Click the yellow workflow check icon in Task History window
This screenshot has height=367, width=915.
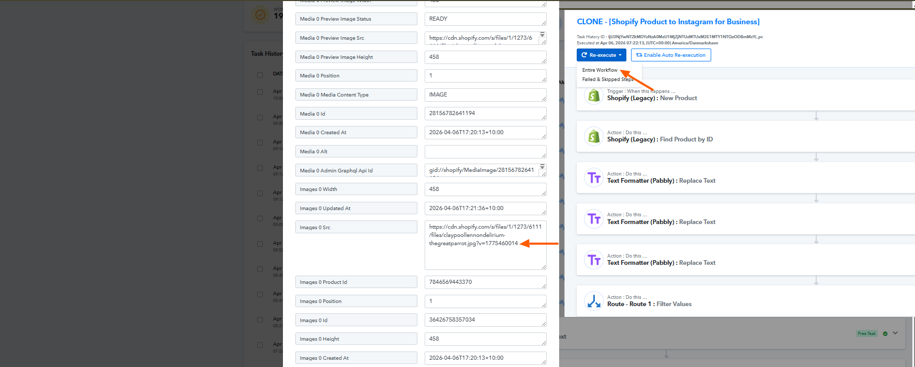click(261, 14)
